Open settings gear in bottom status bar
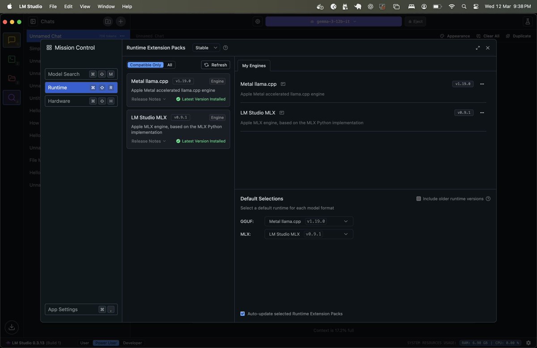Screen dimensions: 537x348 point(528,343)
